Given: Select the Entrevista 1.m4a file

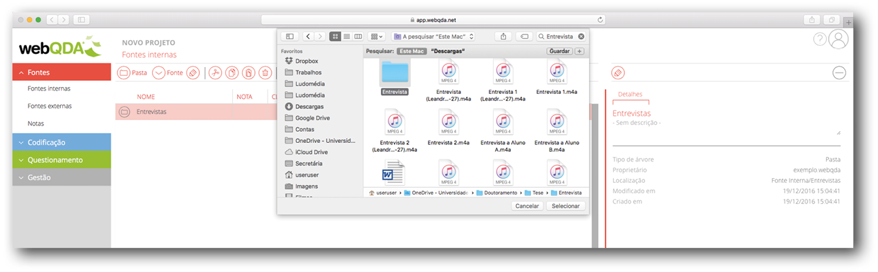Looking at the screenshot, I should point(557,77).
